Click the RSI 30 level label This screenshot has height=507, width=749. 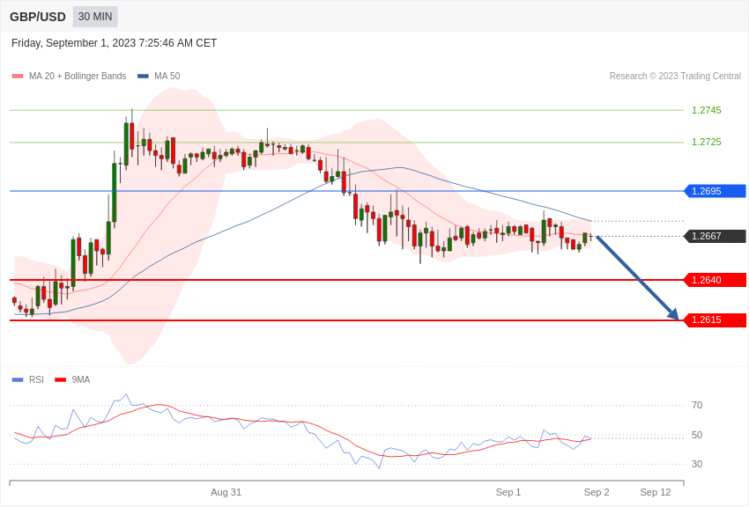click(697, 464)
